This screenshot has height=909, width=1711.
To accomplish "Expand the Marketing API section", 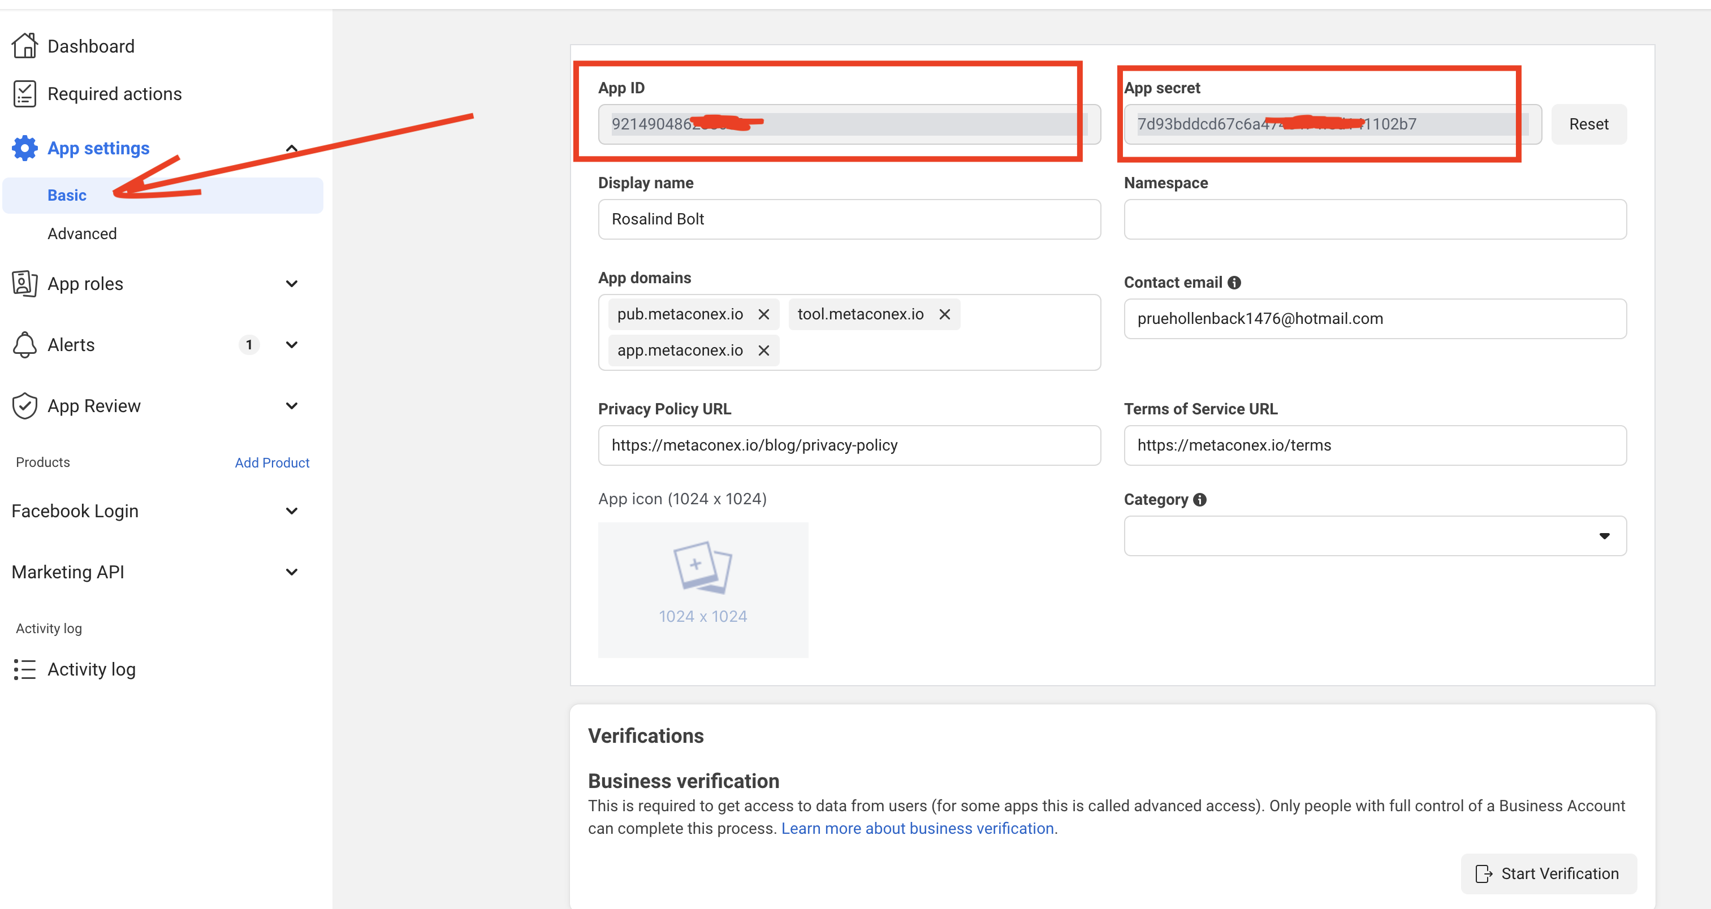I will [291, 572].
